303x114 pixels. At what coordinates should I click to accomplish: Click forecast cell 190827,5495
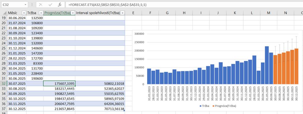59,94
